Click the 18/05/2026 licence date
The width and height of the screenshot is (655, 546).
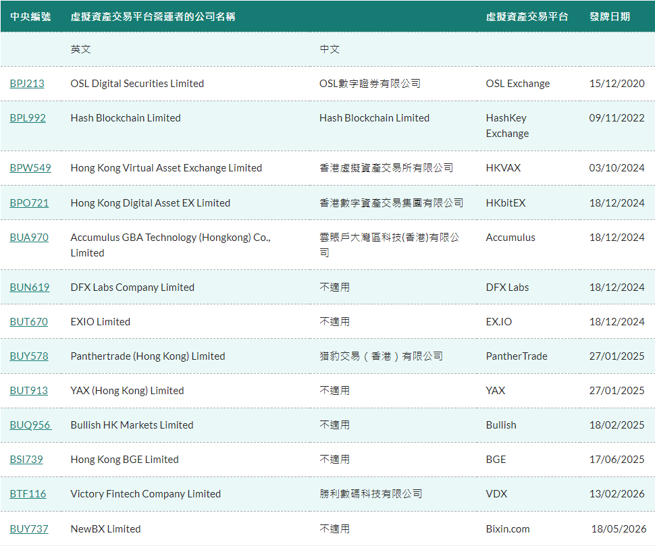(x=619, y=529)
